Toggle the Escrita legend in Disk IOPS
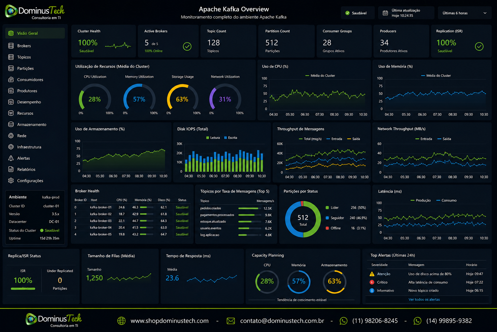Image resolution: width=497 pixels, height=332 pixels. pyautogui.click(x=231, y=138)
